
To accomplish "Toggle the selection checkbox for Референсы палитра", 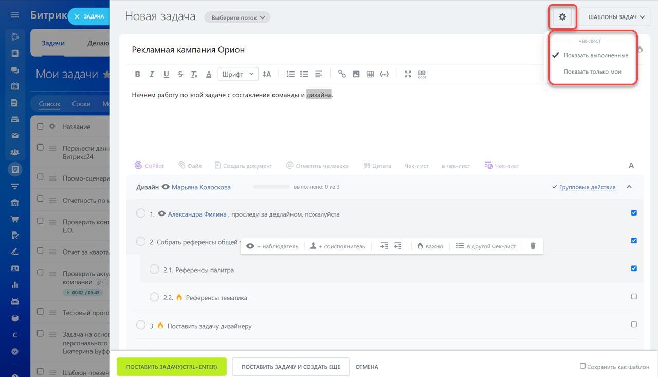I will coord(634,268).
